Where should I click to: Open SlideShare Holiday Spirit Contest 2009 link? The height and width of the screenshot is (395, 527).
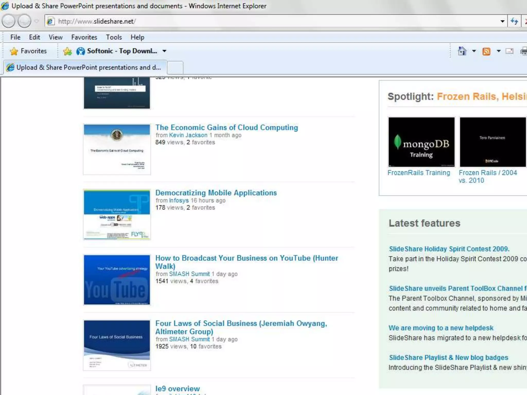(x=449, y=249)
